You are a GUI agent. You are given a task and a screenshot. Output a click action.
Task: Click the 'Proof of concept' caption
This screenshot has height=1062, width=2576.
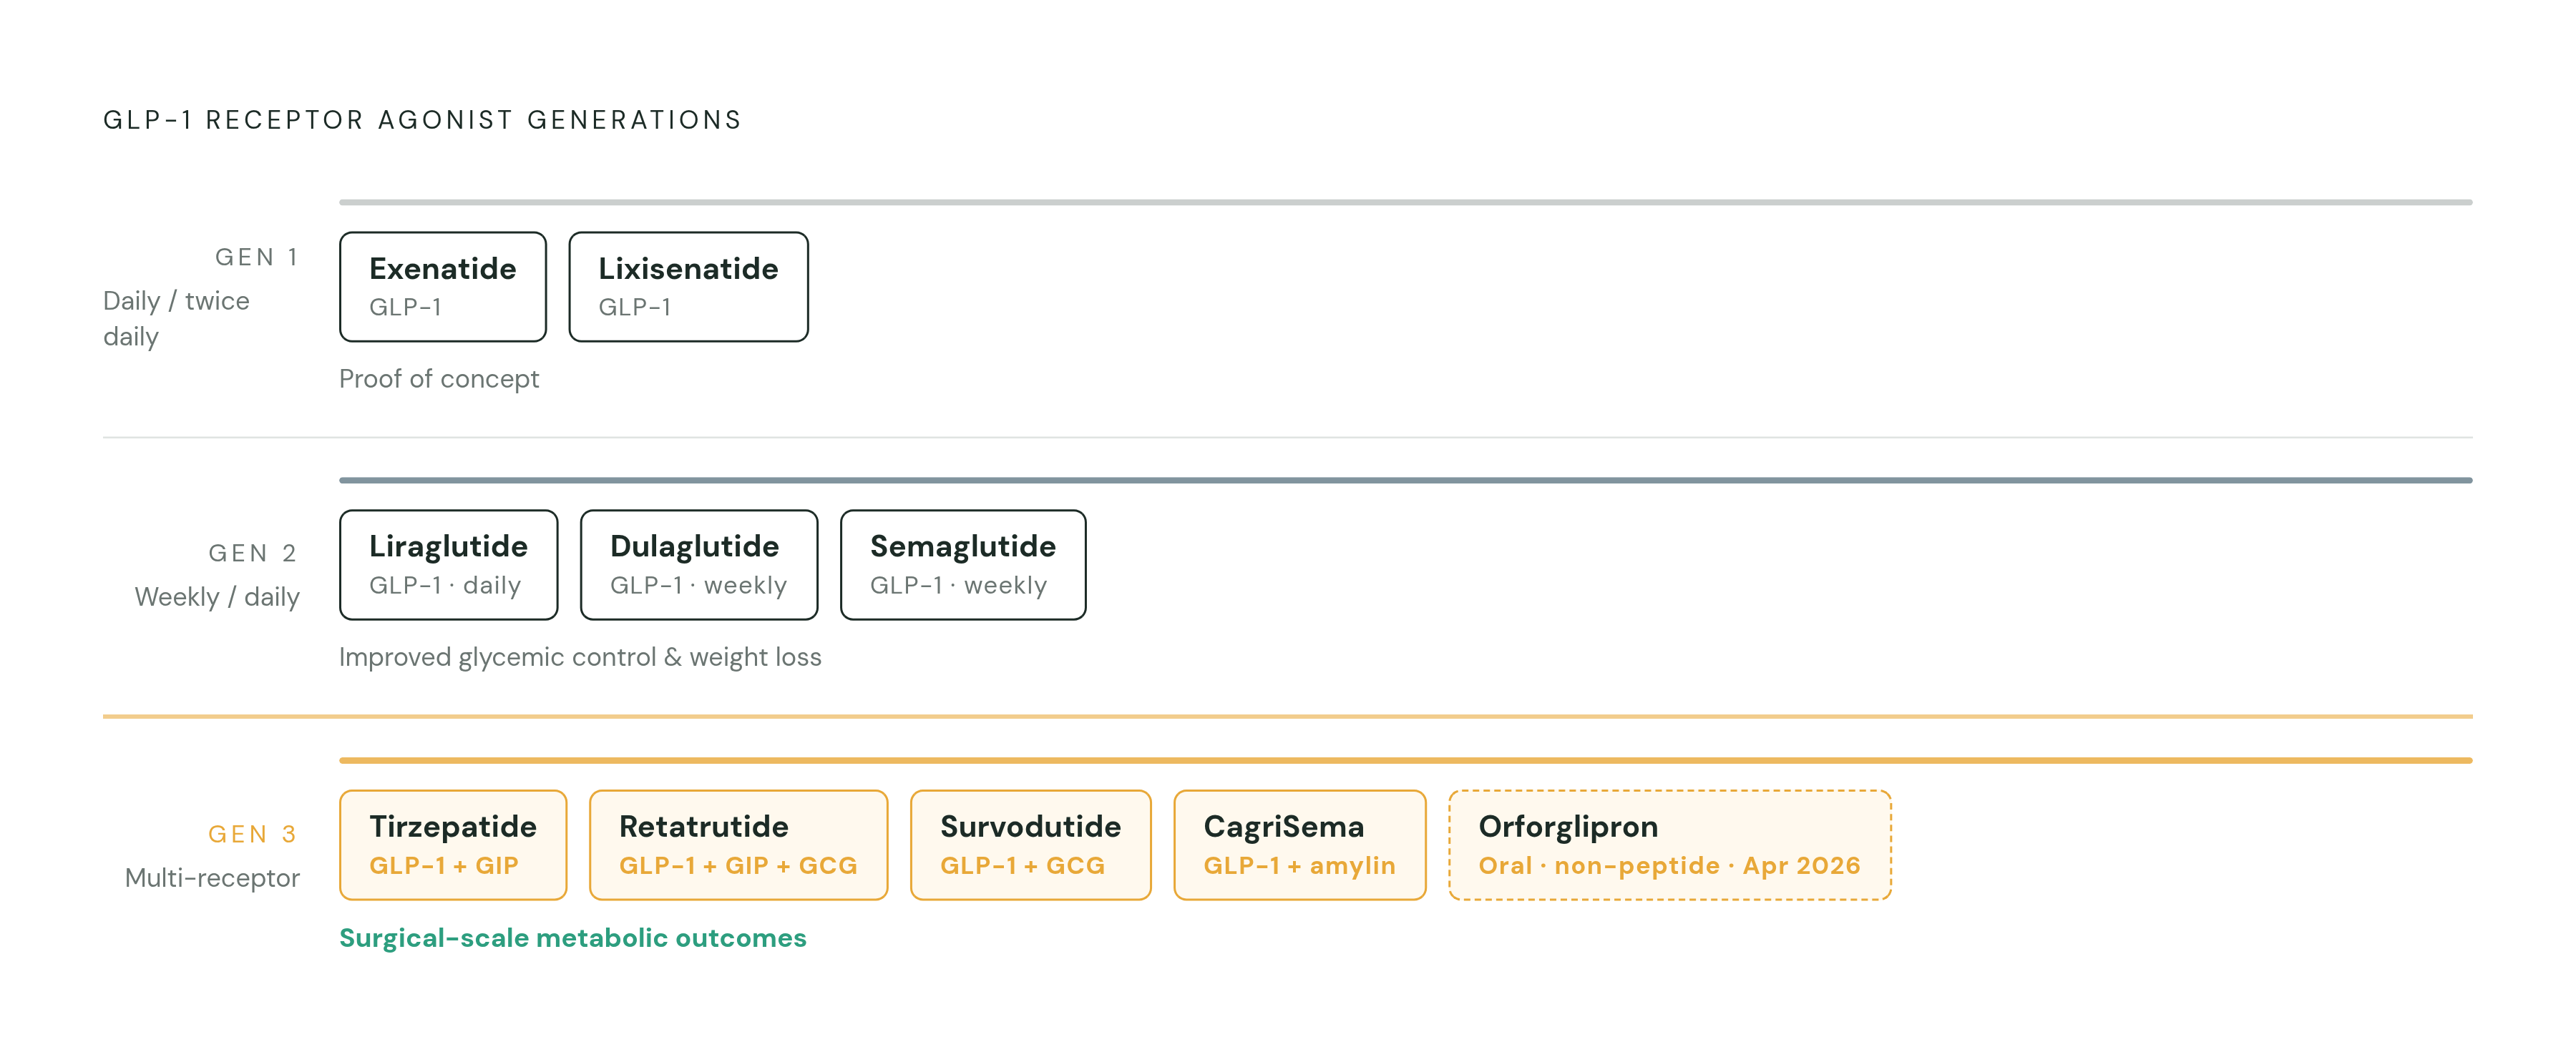point(439,378)
